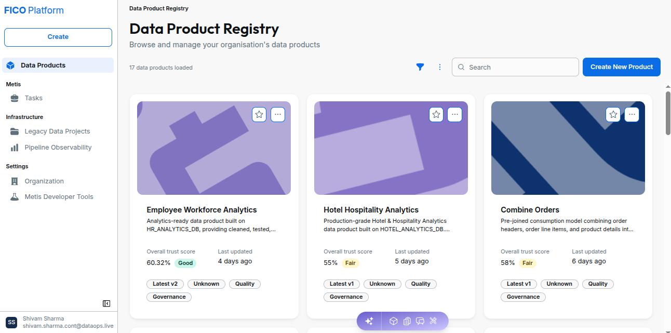Click Unknown tag on Hotel Hospitality Analytics
Screen dimensions: 671x333
coord(383,284)
